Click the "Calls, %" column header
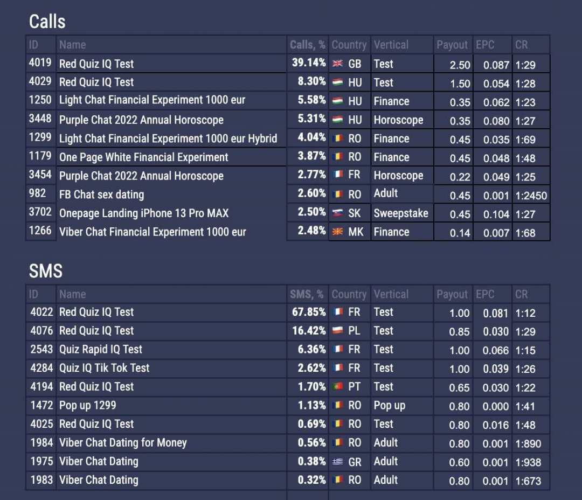Screen dimensions: 582x500 [307, 45]
